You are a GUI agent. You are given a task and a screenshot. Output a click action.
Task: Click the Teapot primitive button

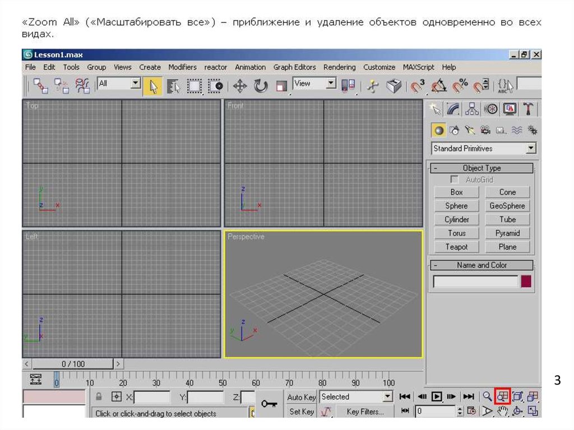(456, 247)
